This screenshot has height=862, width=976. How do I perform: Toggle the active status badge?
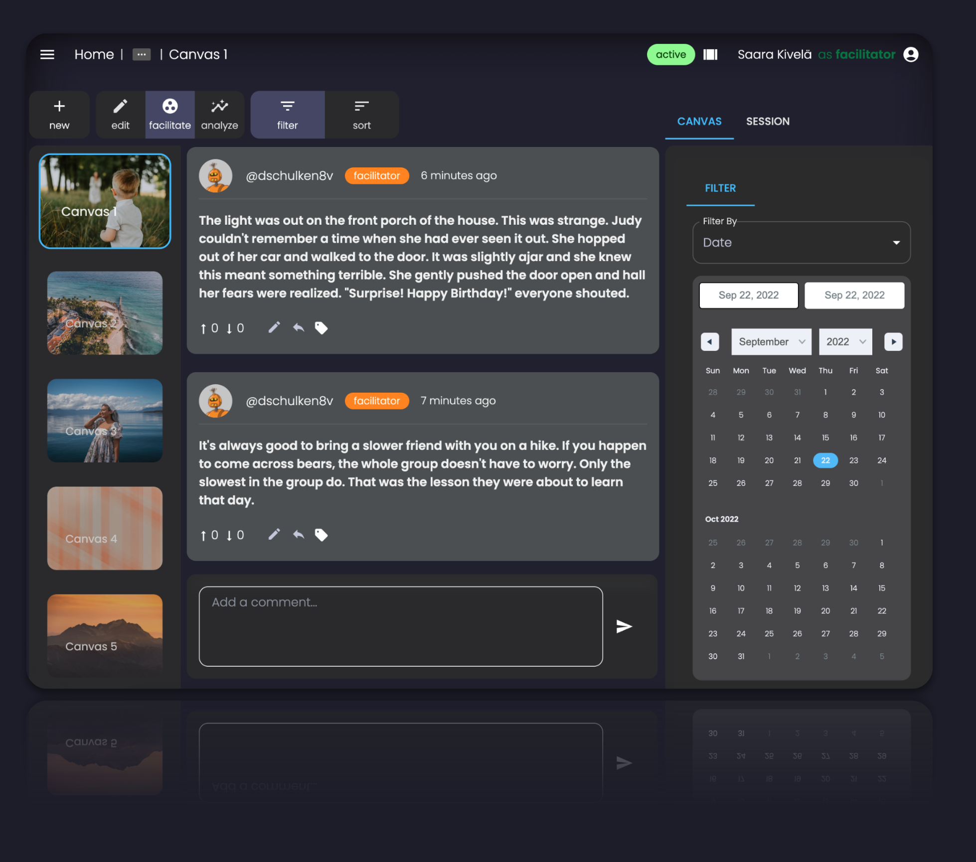click(x=670, y=54)
